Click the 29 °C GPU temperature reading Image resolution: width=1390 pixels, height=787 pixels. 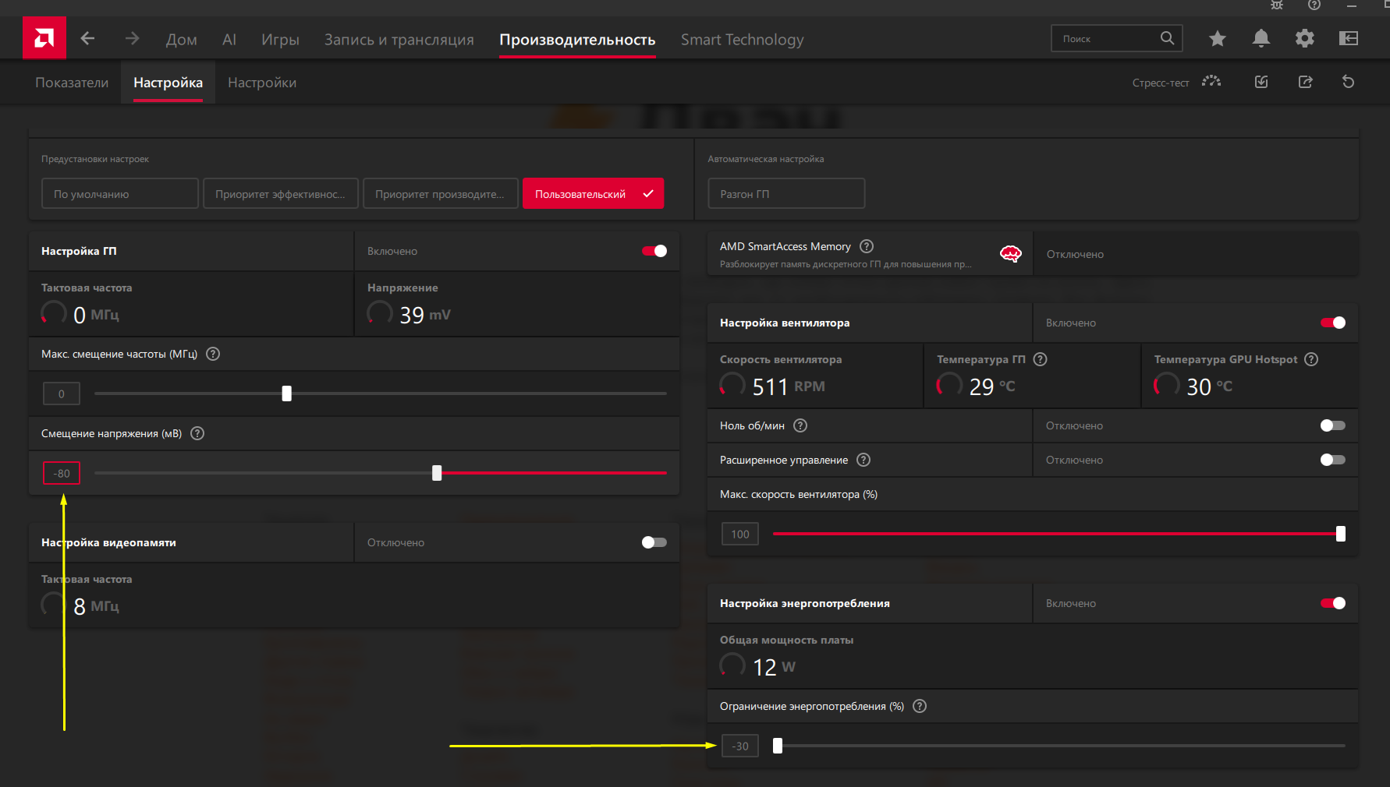pos(992,386)
